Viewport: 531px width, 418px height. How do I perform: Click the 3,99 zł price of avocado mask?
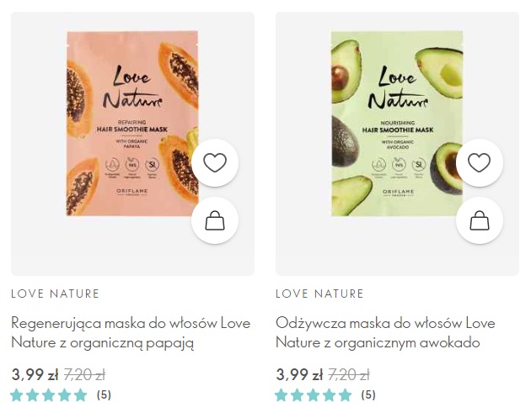click(x=299, y=375)
